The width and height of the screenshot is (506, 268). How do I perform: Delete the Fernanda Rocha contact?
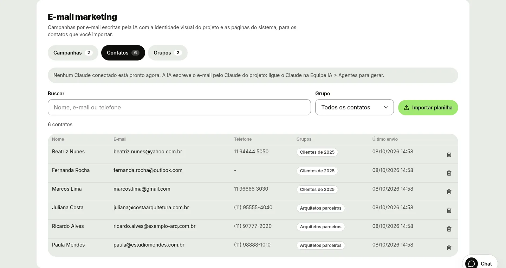click(449, 173)
